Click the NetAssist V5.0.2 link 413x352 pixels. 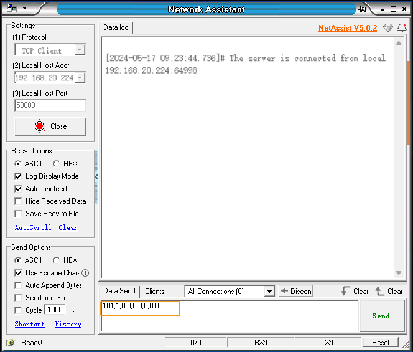347,28
